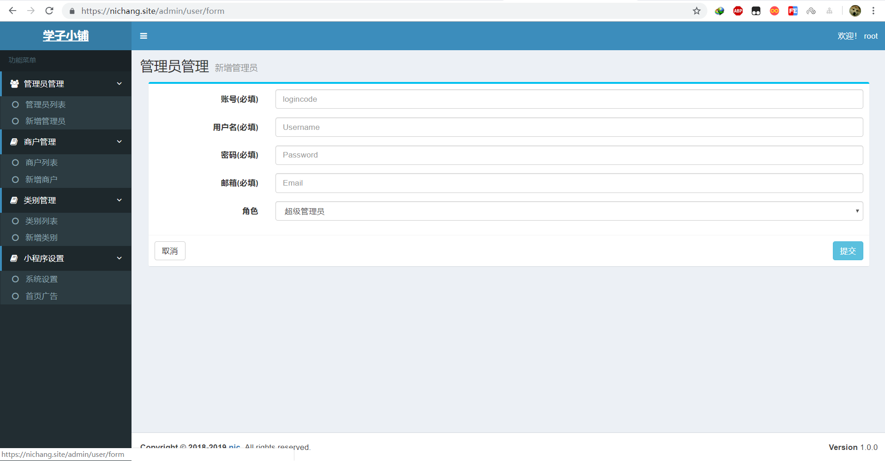Focus the 账号 logincode input field
The width and height of the screenshot is (885, 461).
pyautogui.click(x=569, y=99)
